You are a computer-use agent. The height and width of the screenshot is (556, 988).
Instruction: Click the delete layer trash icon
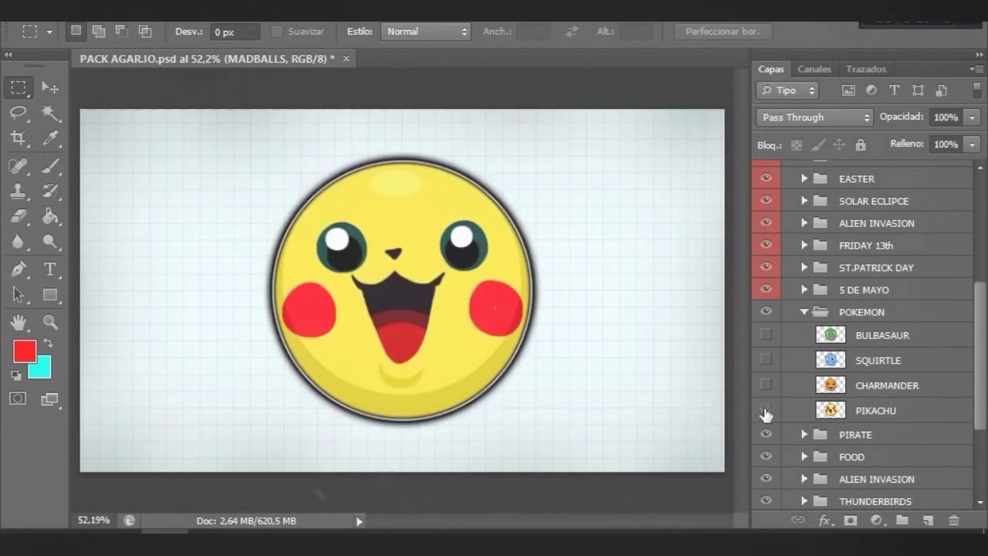click(953, 520)
